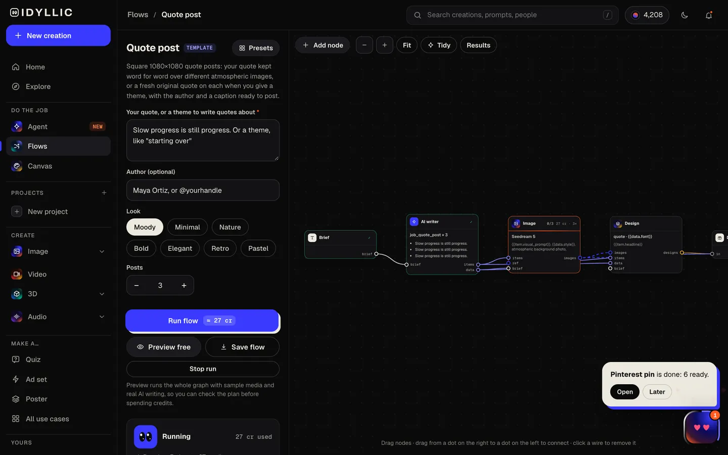The width and height of the screenshot is (728, 455).
Task: Select the Retro look
Action: click(x=220, y=248)
